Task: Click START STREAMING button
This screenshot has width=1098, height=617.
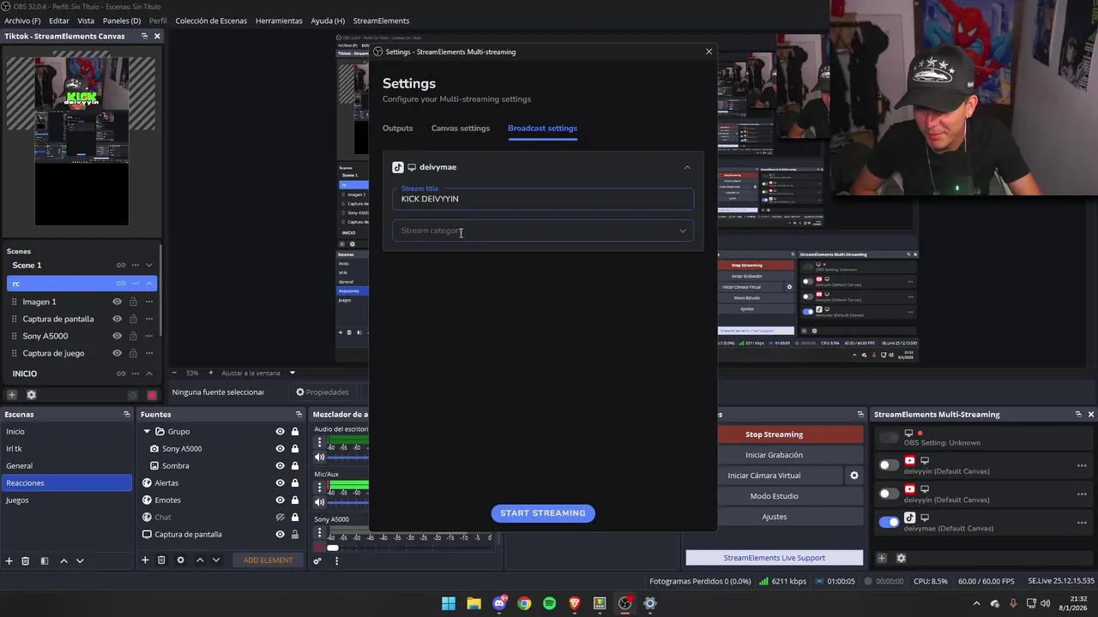Action: tap(543, 513)
